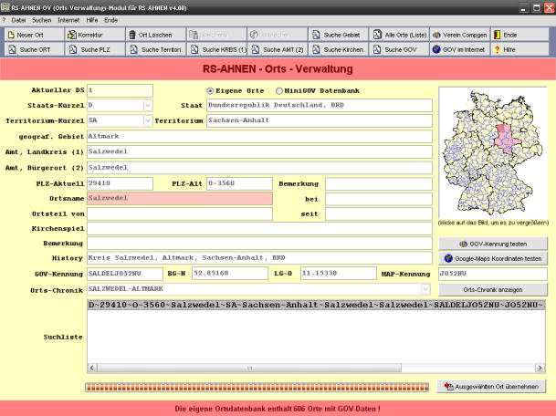Expand the Staats-Kürzel dropdown
556x416 pixels.
(x=148, y=105)
